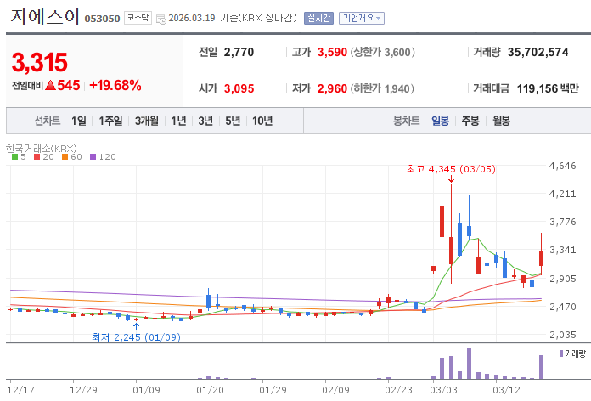Click the 한국거래소(KRX) chart label
This screenshot has height=401, width=591.
(42, 149)
